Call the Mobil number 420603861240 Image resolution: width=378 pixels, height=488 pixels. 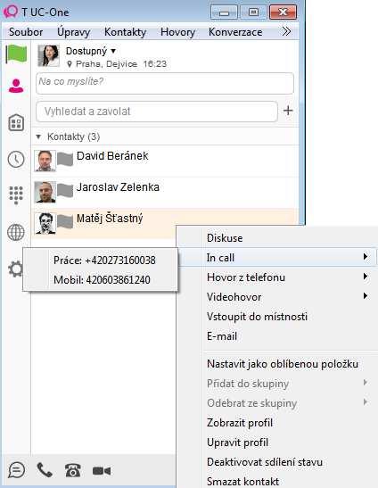[102, 280]
